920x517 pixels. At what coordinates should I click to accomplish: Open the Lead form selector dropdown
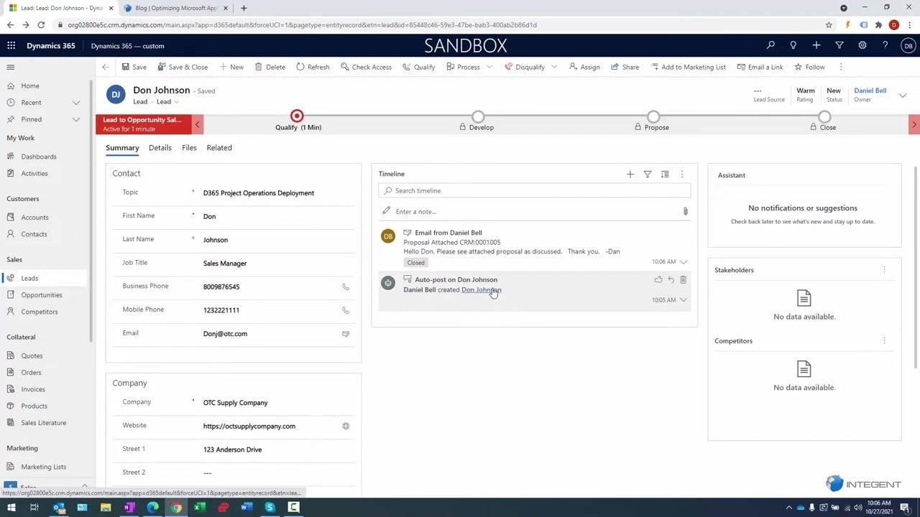pos(168,102)
